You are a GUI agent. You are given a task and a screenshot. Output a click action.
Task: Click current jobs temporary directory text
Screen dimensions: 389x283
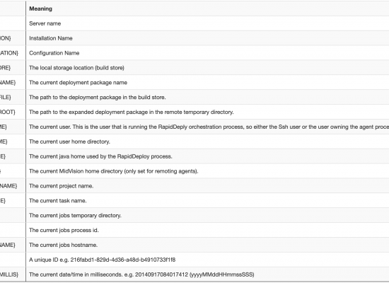(75, 216)
